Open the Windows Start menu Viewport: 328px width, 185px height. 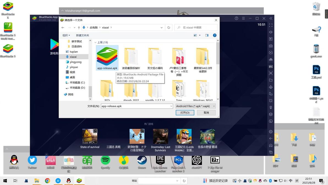5,181
